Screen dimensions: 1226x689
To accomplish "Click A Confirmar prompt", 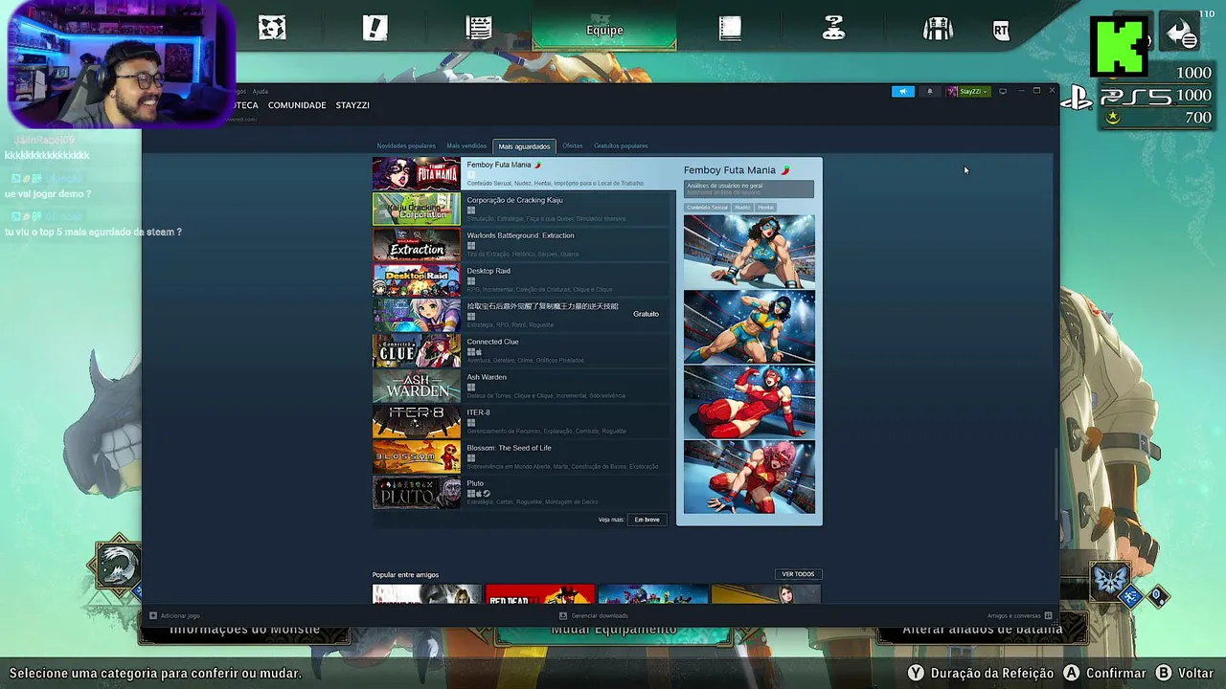I will (x=1104, y=673).
